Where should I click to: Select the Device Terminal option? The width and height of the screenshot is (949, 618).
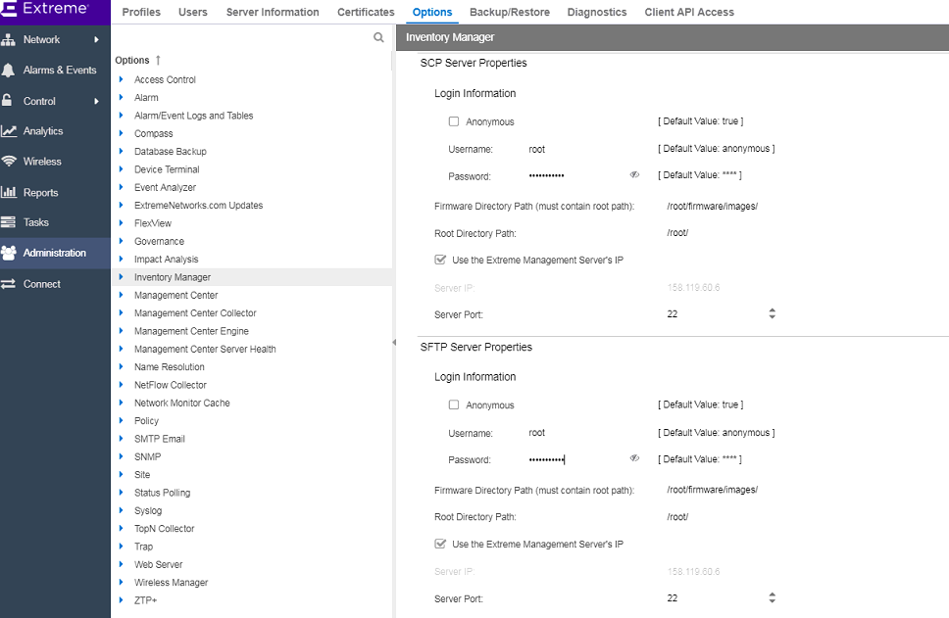point(167,169)
